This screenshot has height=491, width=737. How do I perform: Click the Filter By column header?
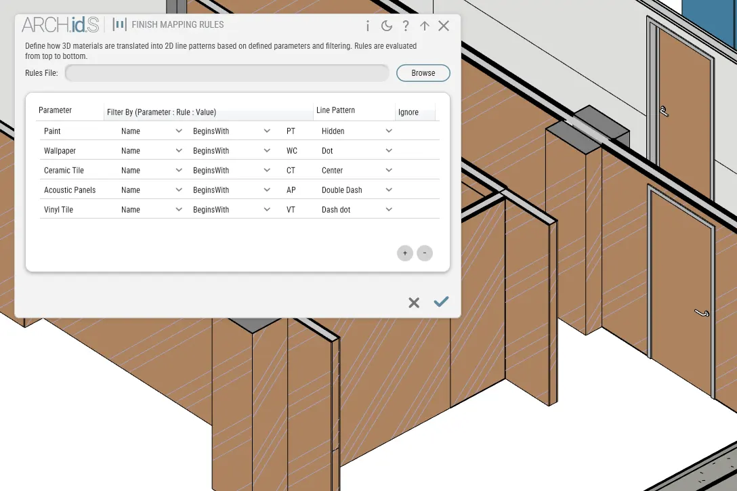click(x=162, y=112)
